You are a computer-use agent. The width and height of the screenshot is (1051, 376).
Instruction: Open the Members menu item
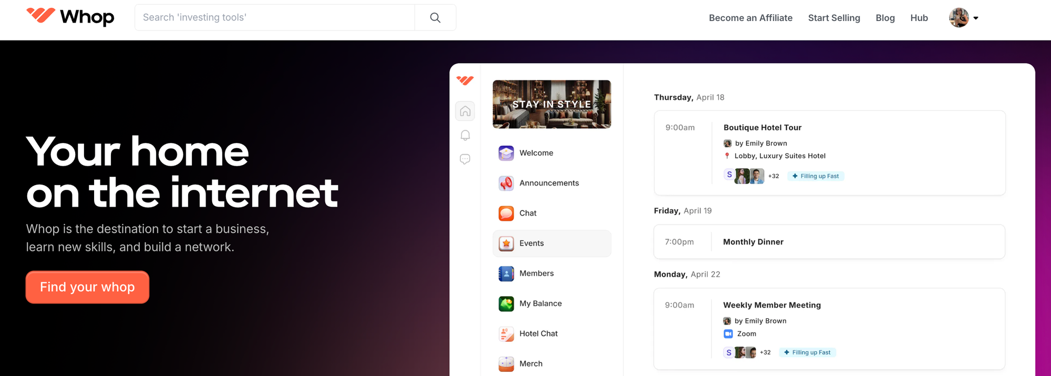(x=552, y=273)
